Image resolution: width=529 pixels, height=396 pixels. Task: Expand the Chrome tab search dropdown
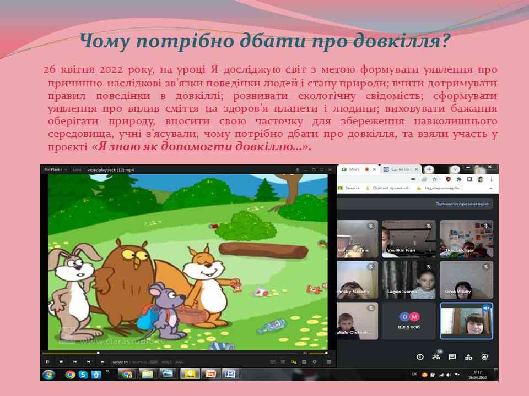click(x=455, y=169)
